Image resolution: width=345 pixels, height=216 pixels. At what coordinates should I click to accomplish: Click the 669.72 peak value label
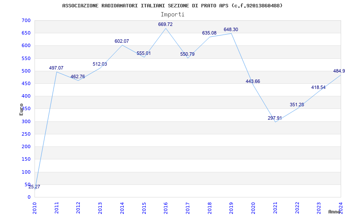tap(165, 25)
